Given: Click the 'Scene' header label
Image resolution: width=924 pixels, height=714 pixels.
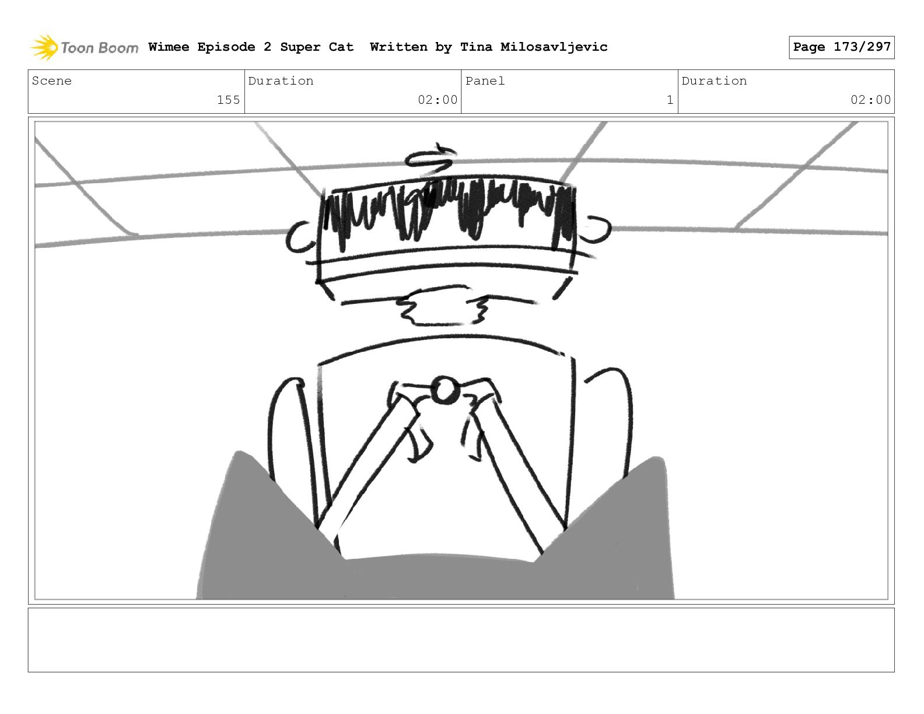Looking at the screenshot, I should tap(52, 81).
